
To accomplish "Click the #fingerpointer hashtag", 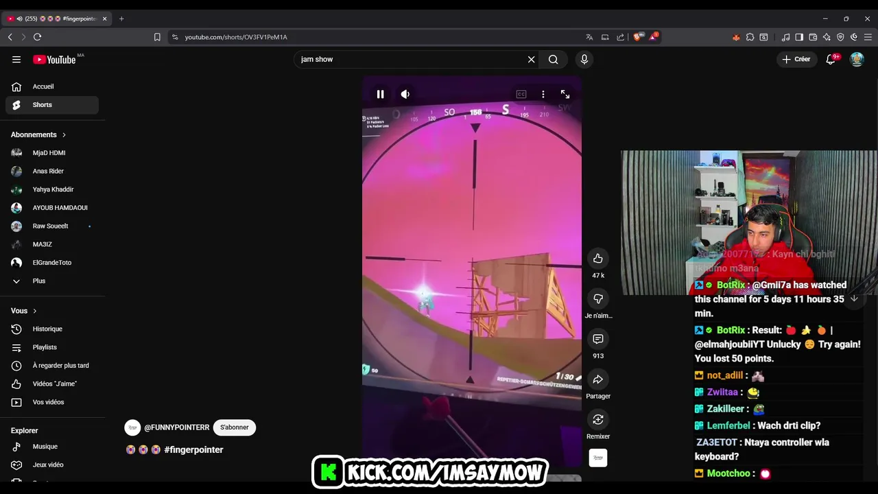I will pos(193,449).
